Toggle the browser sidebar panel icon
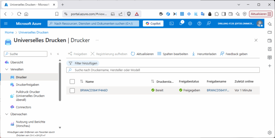The width and height of the screenshot is (275, 138). 224,14
